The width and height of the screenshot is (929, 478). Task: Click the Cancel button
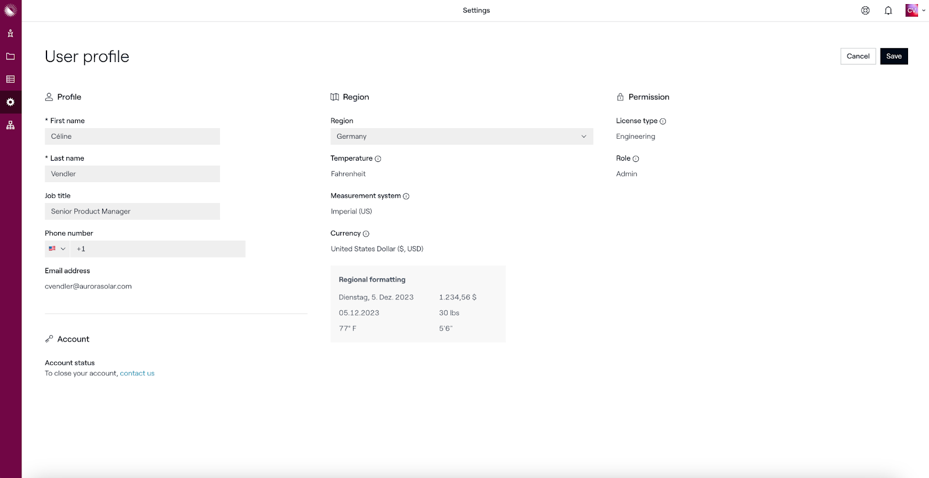[x=858, y=56]
